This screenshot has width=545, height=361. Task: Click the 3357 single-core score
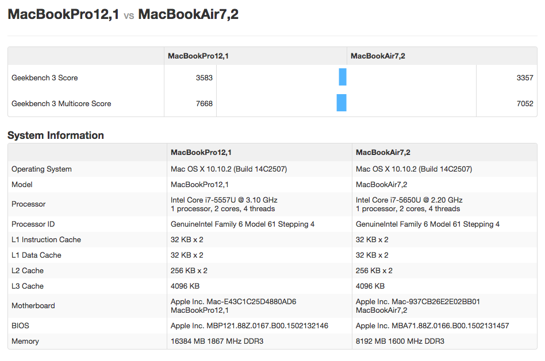tap(525, 77)
